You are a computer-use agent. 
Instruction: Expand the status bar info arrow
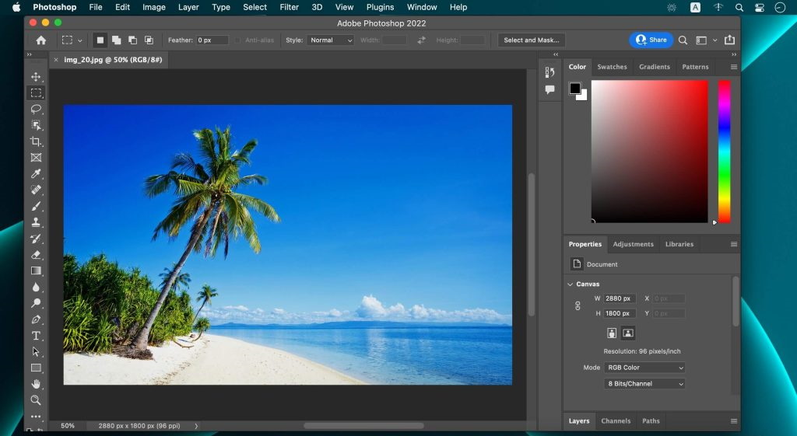196,426
